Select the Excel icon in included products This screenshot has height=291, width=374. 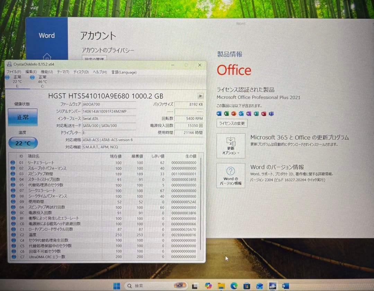(x=226, y=113)
